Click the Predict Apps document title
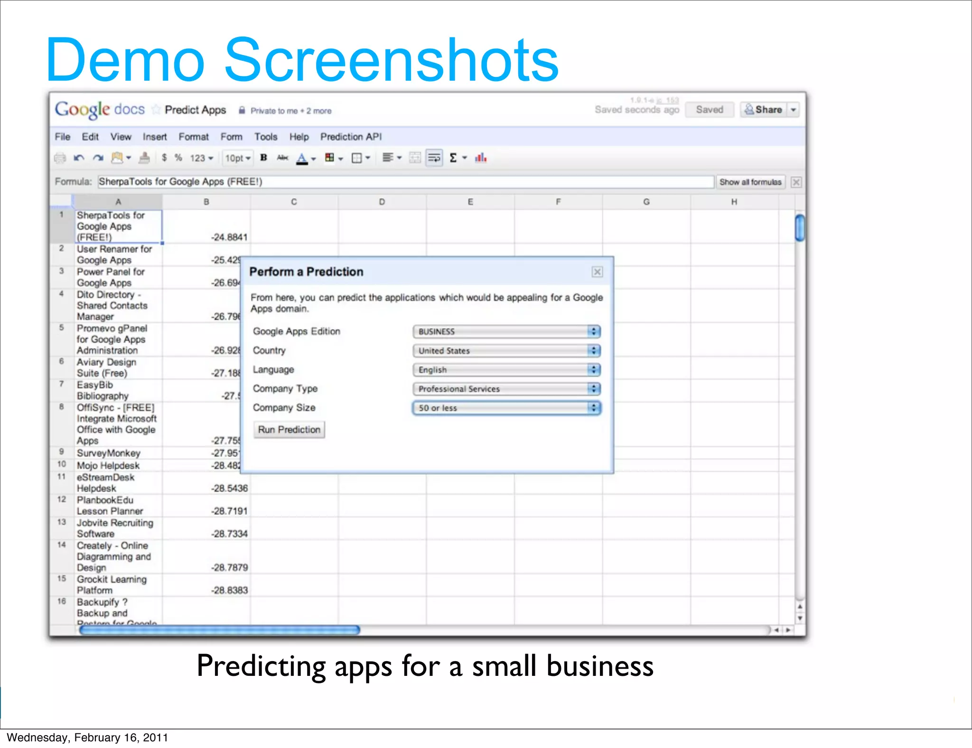 click(x=195, y=110)
